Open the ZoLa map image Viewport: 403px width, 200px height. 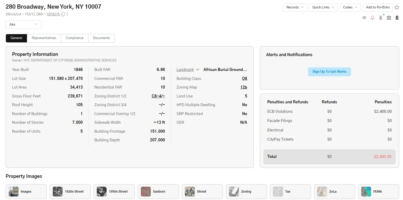(335, 192)
